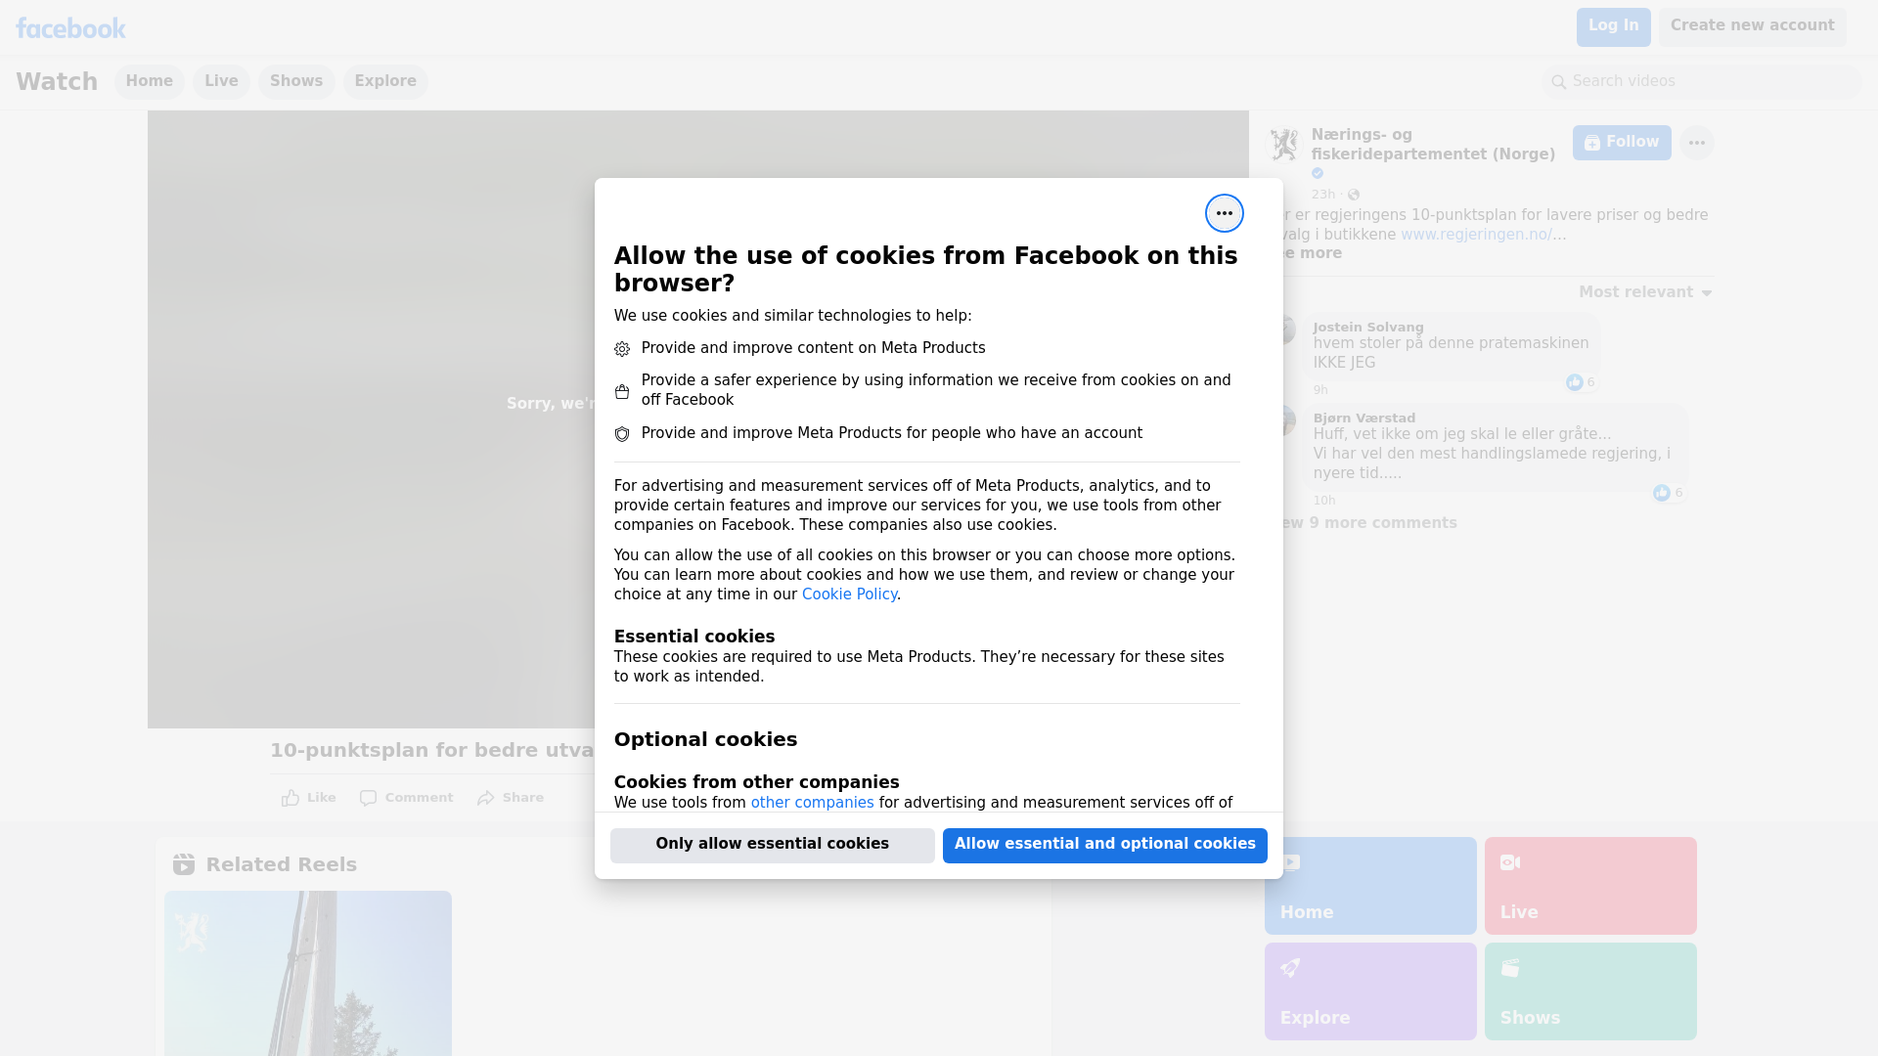Screen dimensions: 1878x1056
Task: Focus the Search videos field
Action: pos(1702,81)
